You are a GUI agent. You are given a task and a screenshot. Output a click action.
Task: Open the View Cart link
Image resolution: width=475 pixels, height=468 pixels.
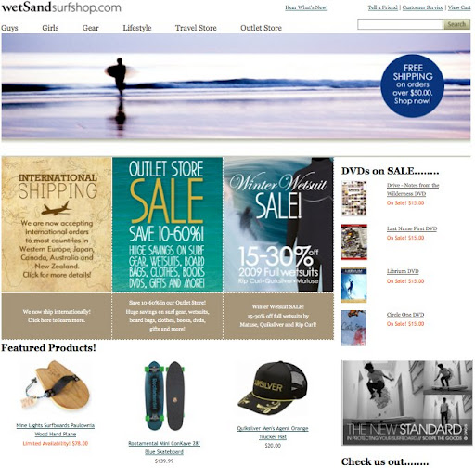pyautogui.click(x=459, y=7)
